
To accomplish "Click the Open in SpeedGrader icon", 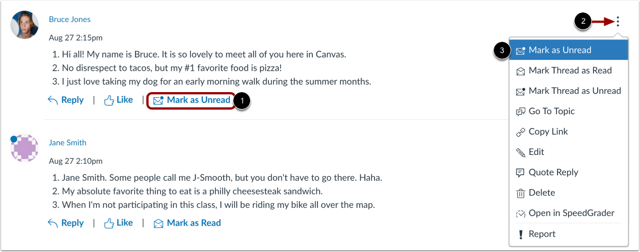I will tap(521, 214).
